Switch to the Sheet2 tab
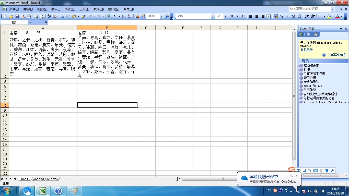 (39, 179)
